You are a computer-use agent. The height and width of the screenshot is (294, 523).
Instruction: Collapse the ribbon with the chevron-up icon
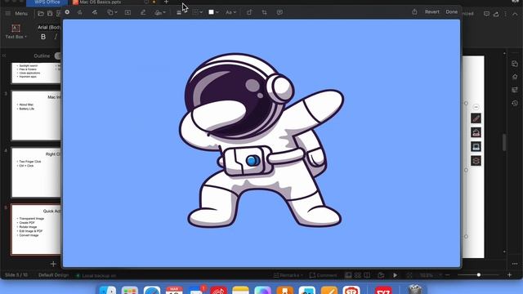(x=515, y=14)
